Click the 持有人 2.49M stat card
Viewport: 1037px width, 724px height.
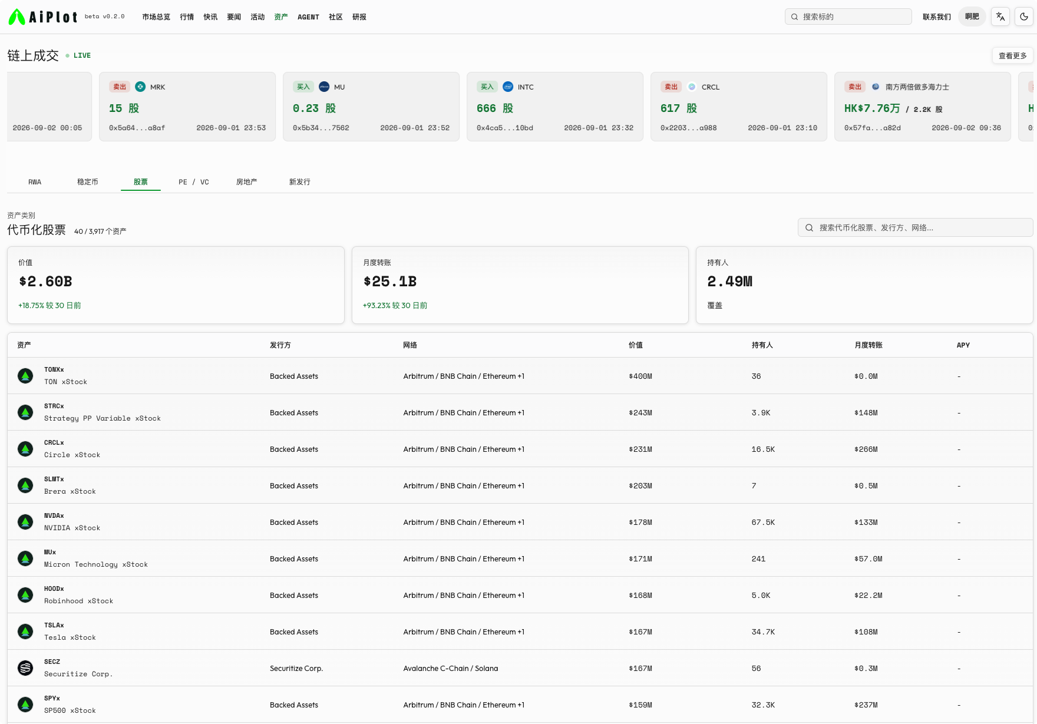point(864,285)
